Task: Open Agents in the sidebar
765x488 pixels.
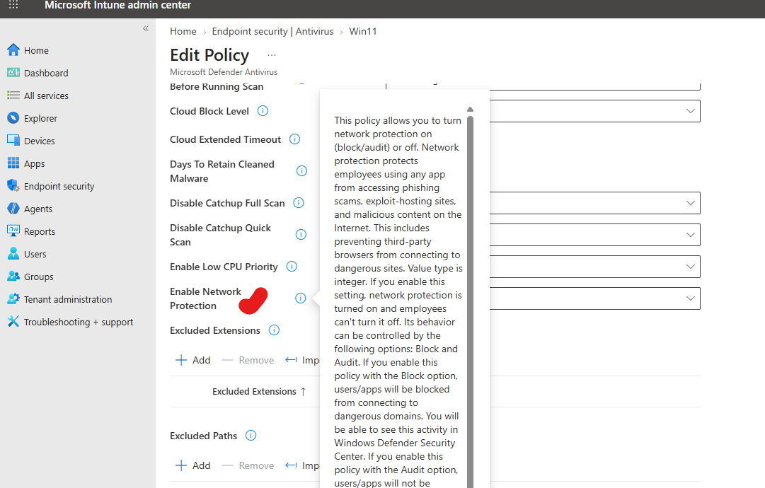Action: 38,209
